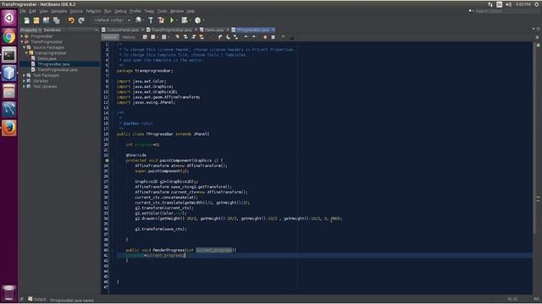Open the Refactor menu
Viewport: 542px width, 304px height.
[93, 11]
